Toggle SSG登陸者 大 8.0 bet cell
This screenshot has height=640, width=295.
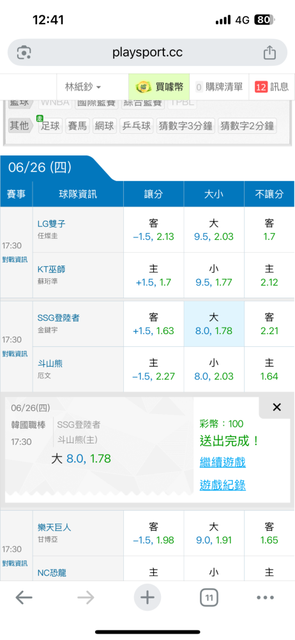tap(214, 324)
